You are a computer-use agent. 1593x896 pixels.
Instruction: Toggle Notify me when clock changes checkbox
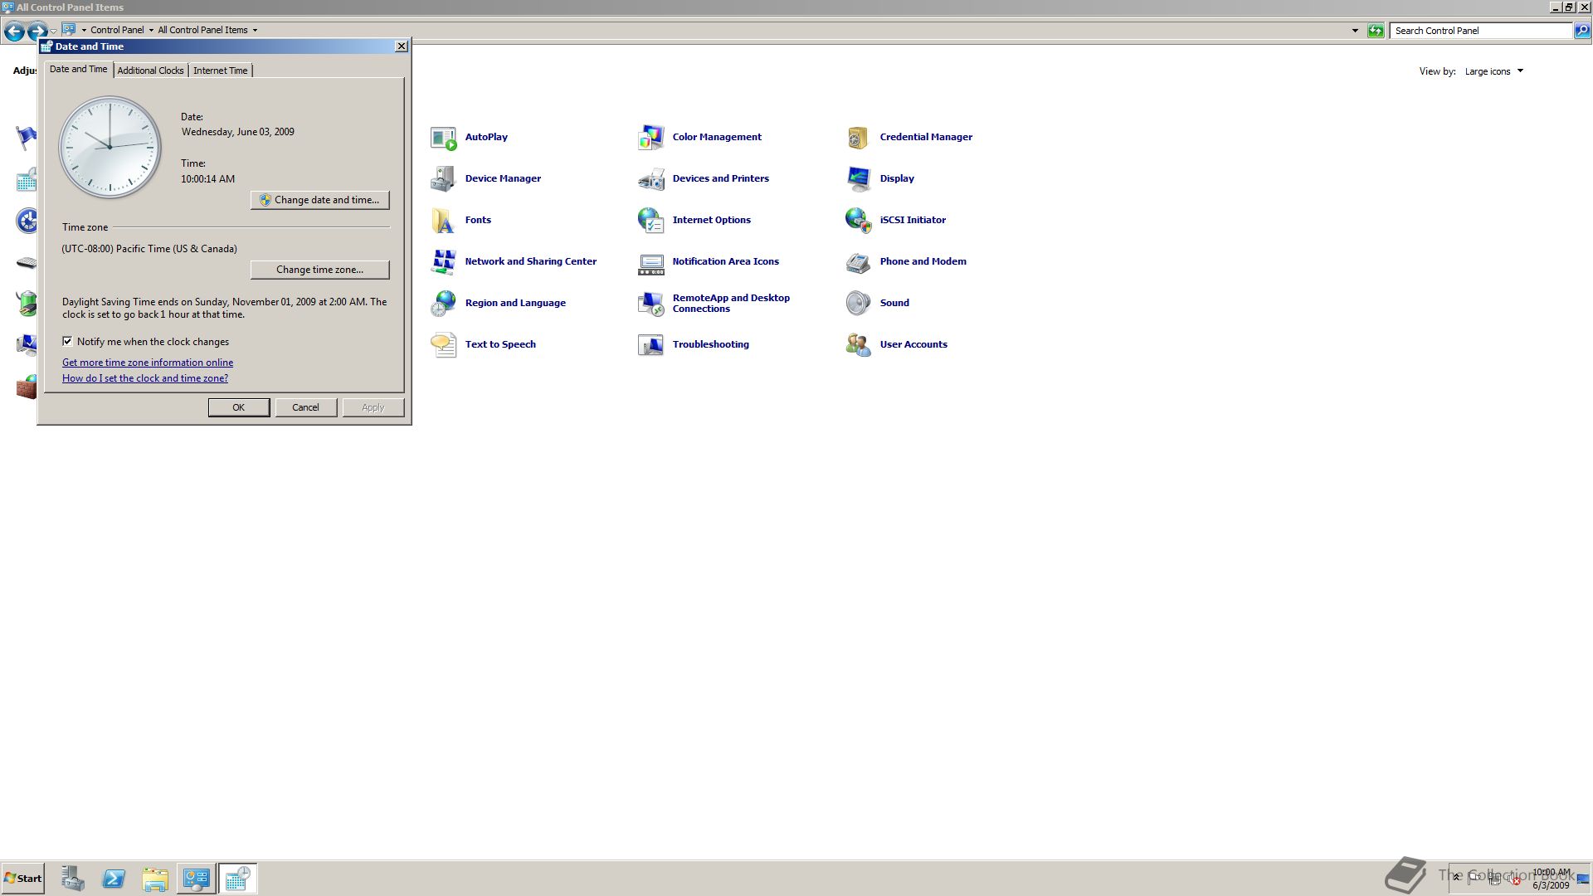(x=67, y=342)
